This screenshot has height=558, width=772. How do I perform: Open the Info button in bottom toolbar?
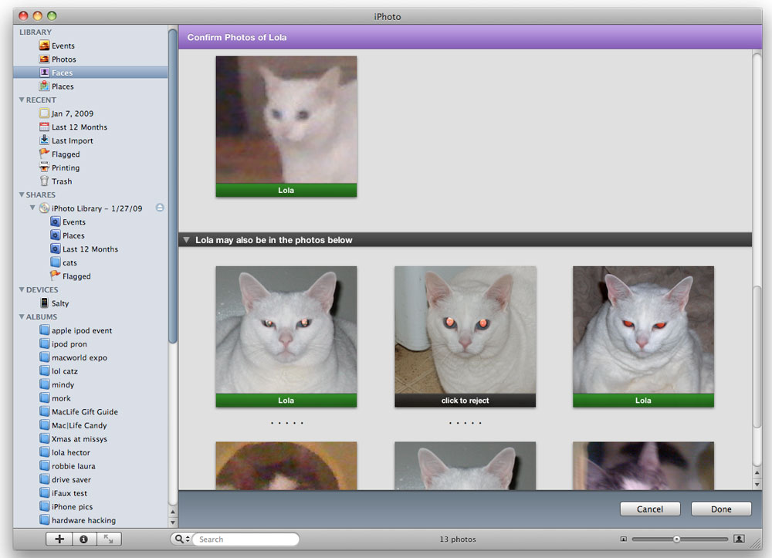(x=83, y=539)
